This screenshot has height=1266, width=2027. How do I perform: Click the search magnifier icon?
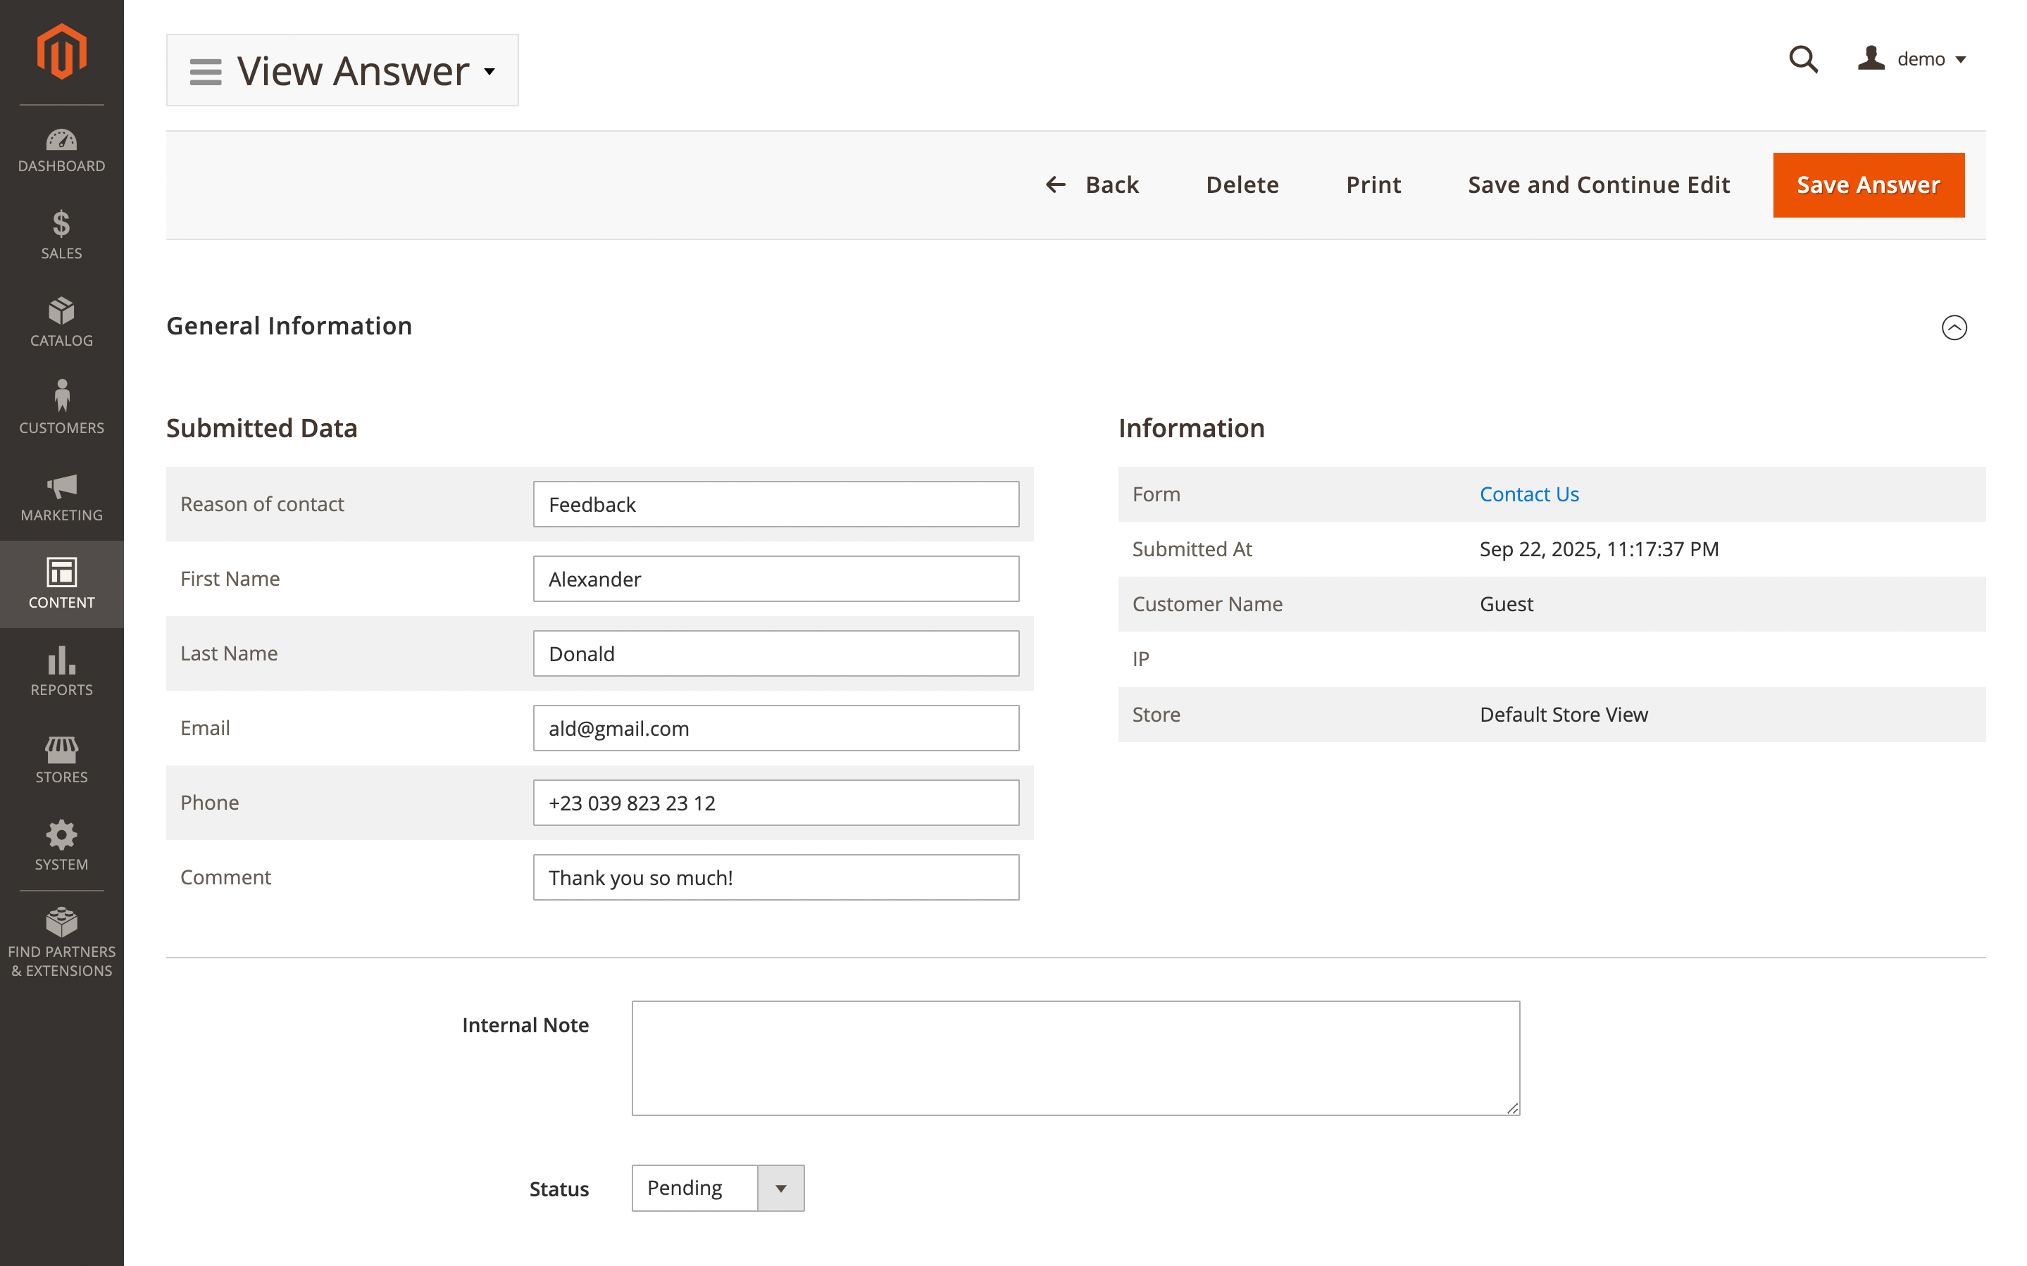(x=1802, y=59)
